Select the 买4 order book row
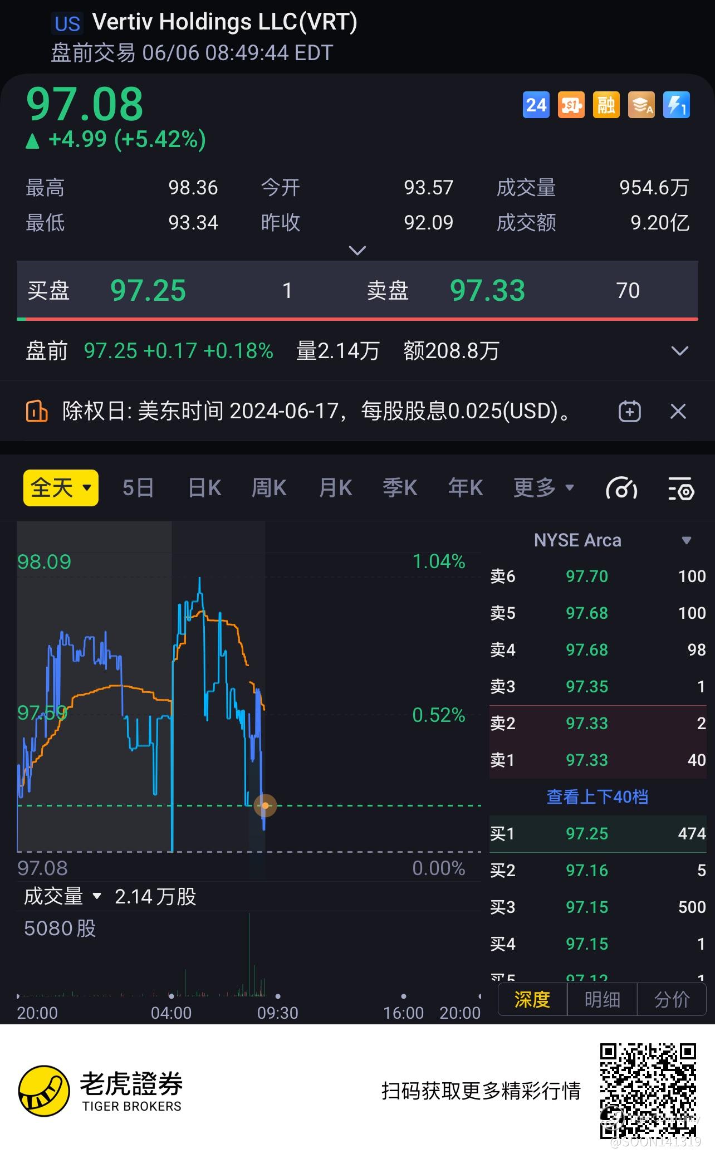This screenshot has width=715, height=1158. point(598,944)
